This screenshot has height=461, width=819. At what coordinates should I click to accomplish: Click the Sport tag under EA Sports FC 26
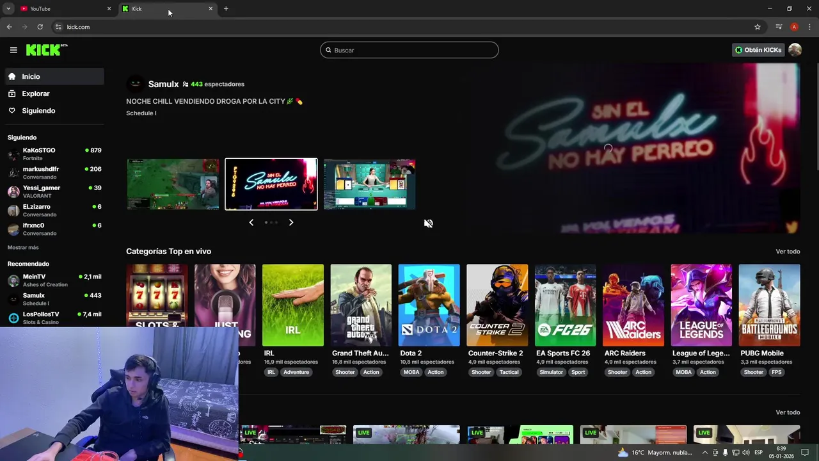tap(578, 372)
